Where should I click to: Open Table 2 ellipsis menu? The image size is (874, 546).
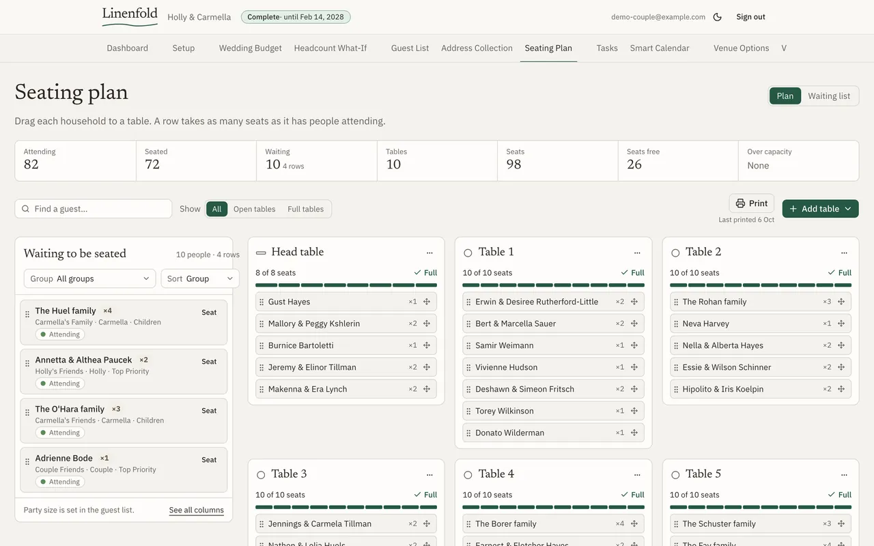click(x=844, y=253)
